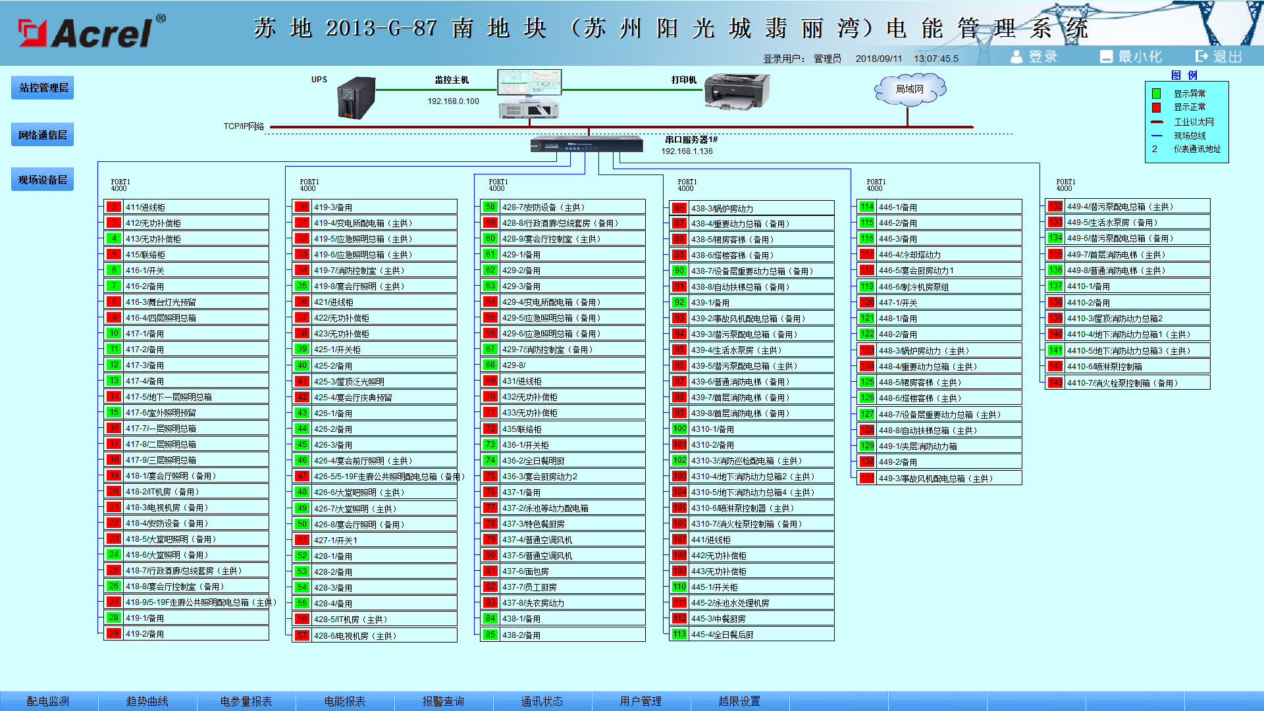Screen dimensions: 1264x711
Task: Click the 网络通信层 button
Action: pos(43,135)
